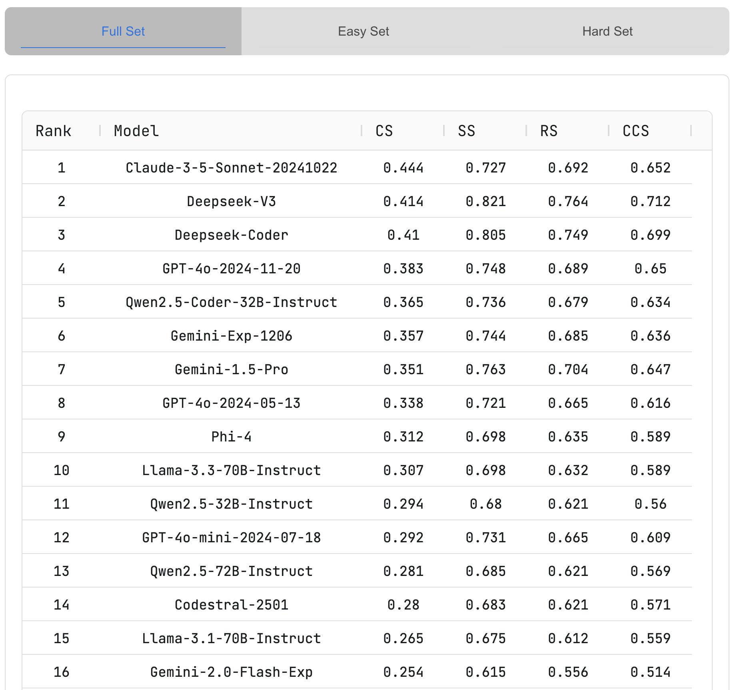
Task: Select the GPT-4o-mini-2024-07-18 model cell
Action: 232,538
